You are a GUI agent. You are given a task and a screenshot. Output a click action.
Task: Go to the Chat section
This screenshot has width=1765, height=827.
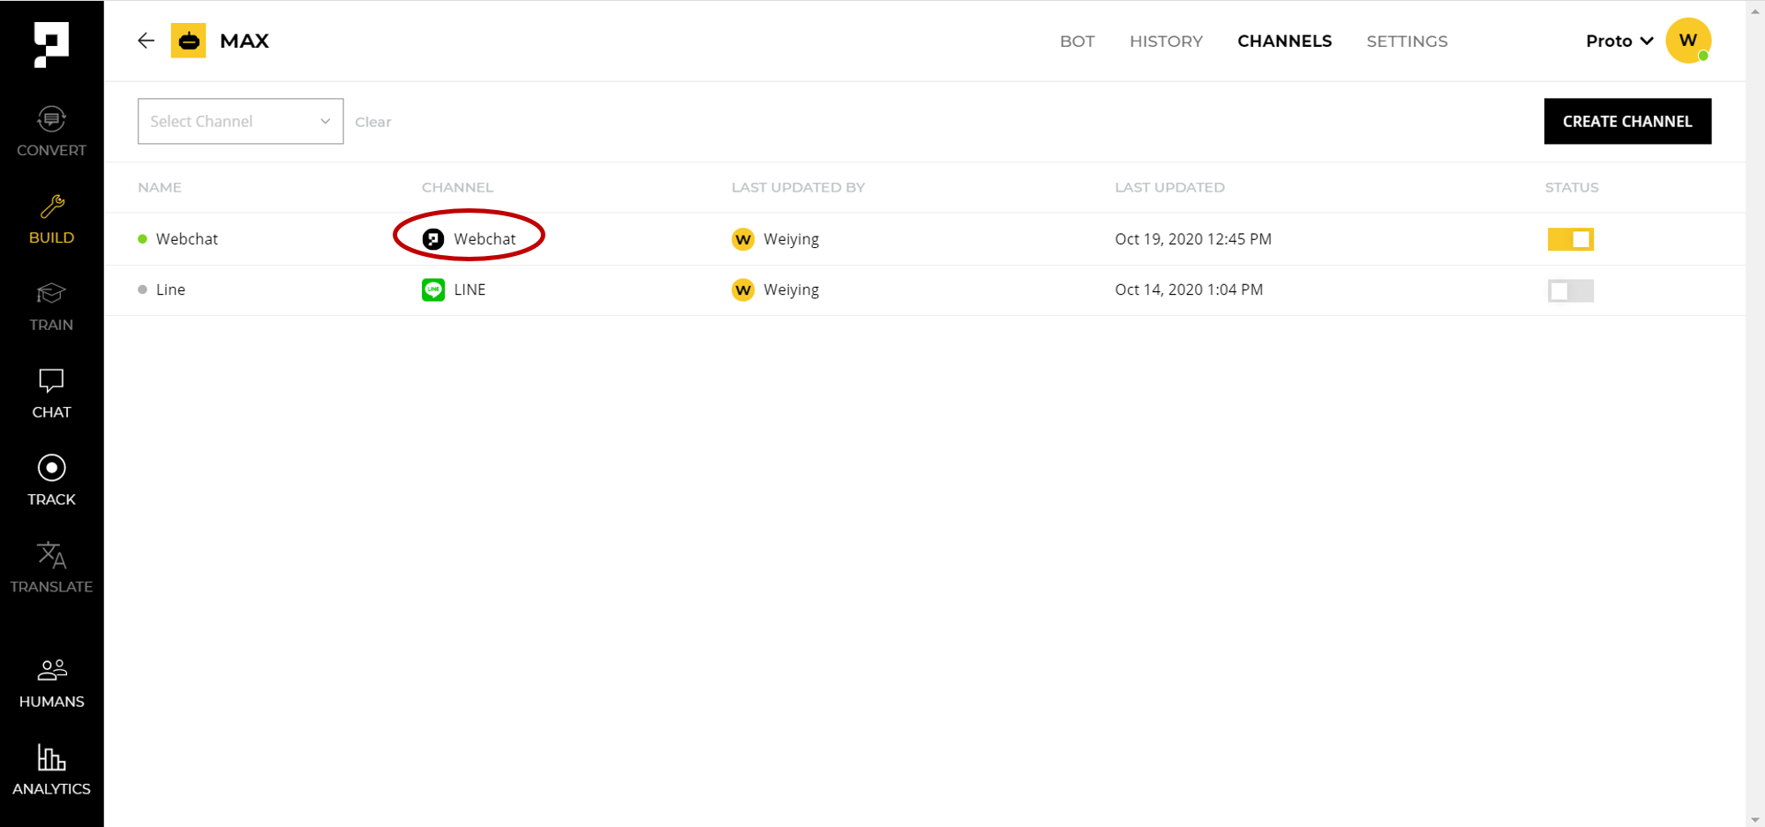click(51, 394)
